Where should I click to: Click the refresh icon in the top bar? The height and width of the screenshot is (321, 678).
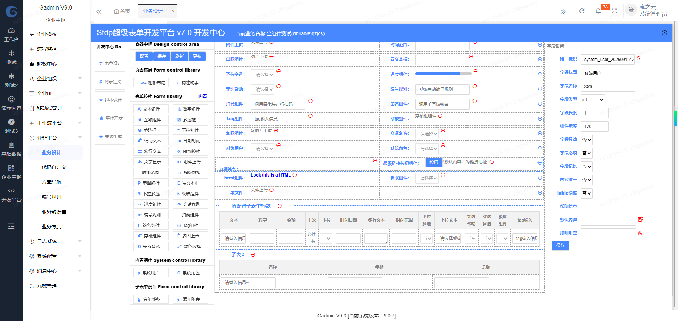tap(582, 11)
